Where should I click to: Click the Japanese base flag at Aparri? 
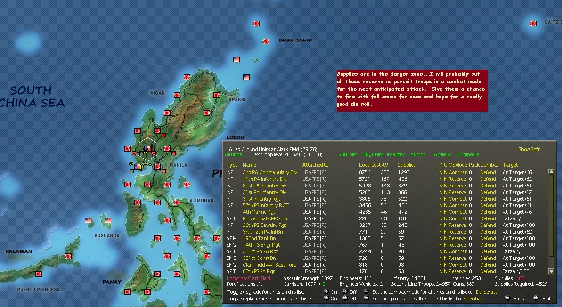[x=217, y=95]
